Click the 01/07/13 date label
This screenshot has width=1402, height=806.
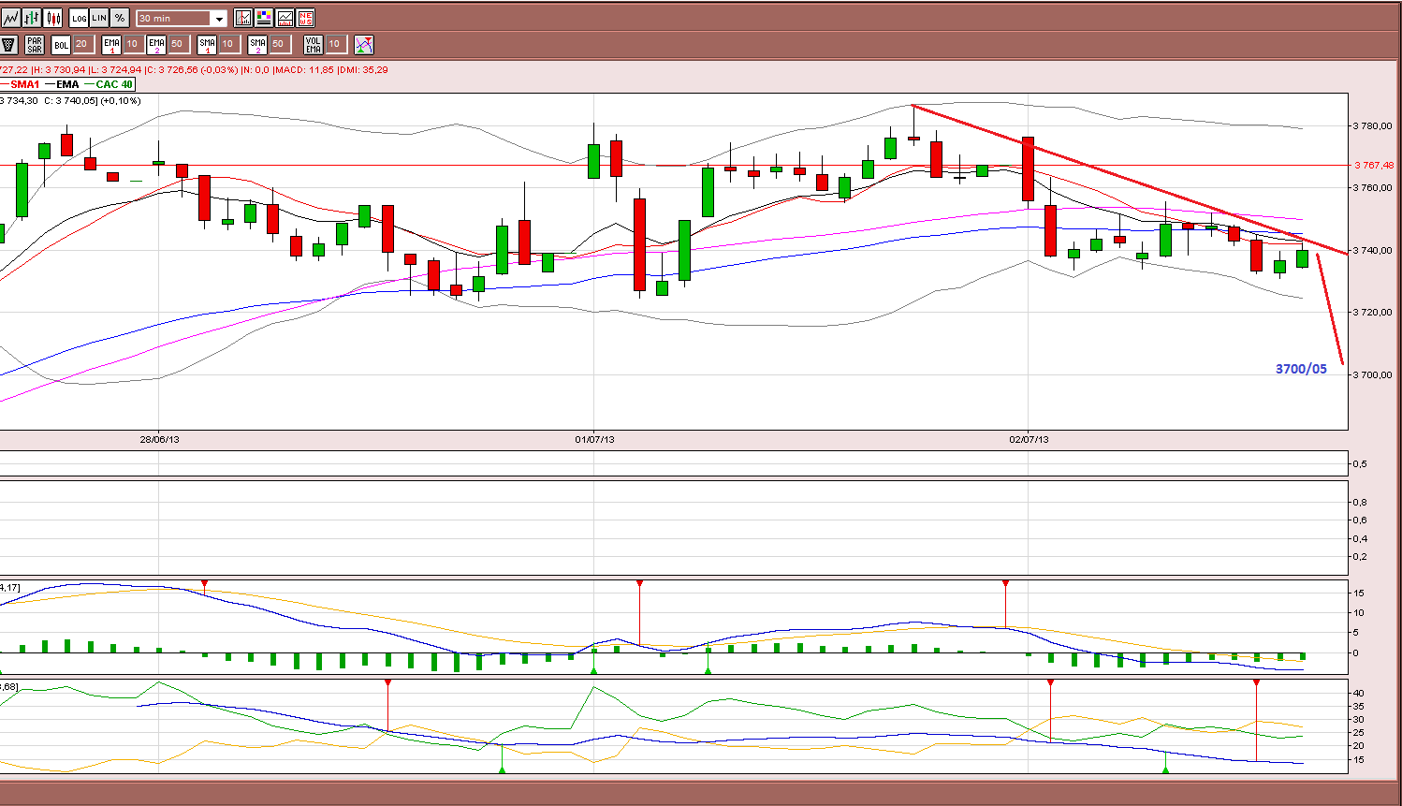594,439
